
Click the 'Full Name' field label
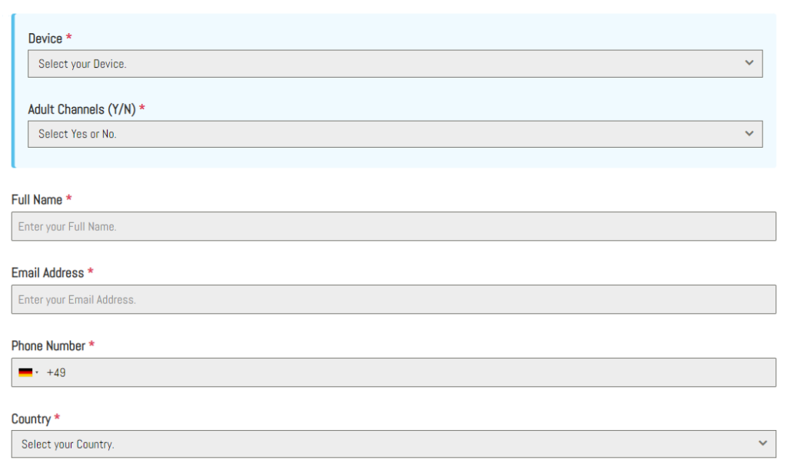click(x=37, y=199)
